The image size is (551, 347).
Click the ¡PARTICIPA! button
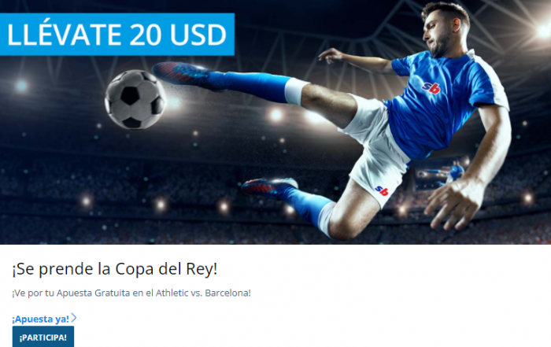pos(43,337)
